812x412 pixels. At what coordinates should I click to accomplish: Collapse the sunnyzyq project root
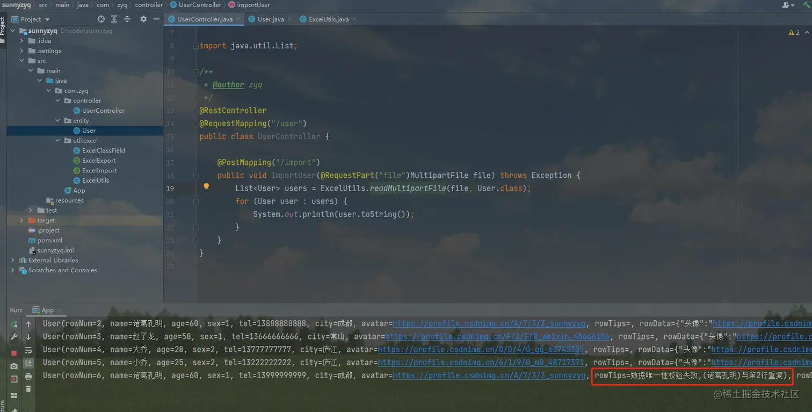tap(13, 31)
